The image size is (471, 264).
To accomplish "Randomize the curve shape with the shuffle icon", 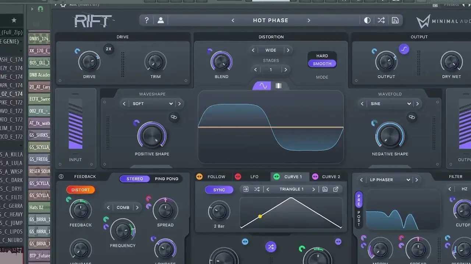I will click(x=257, y=190).
